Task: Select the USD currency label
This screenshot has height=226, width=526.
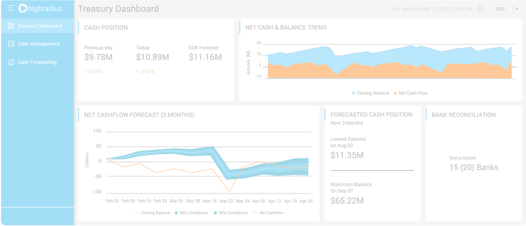Action: click(500, 9)
